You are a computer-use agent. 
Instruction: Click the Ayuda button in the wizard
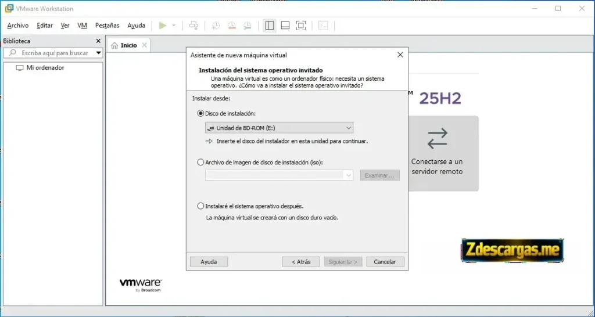pos(209,262)
